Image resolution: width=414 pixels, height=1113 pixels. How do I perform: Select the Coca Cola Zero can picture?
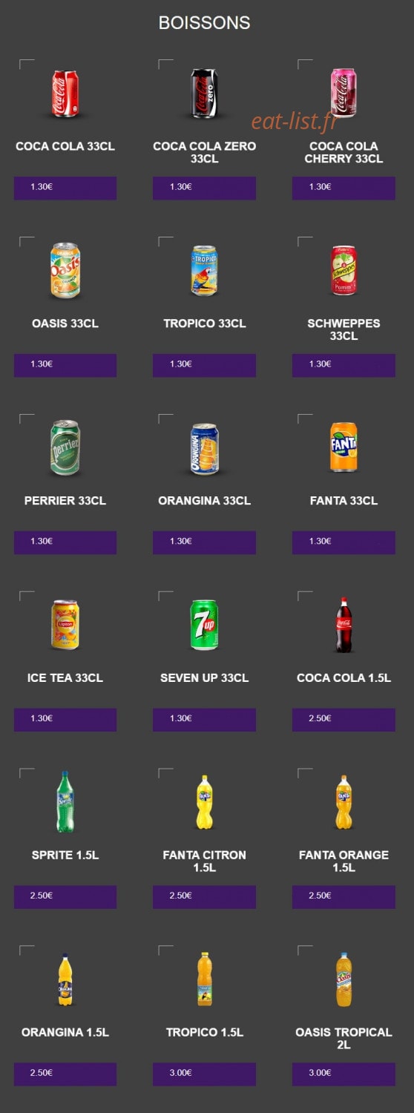204,94
